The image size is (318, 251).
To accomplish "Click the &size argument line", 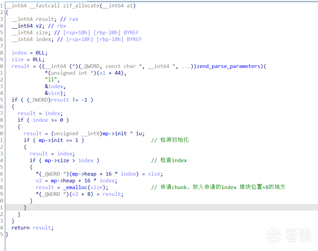I will pyautogui.click(x=55, y=93).
